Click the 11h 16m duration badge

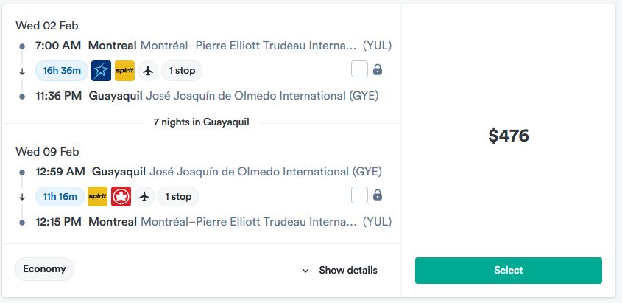coord(60,197)
